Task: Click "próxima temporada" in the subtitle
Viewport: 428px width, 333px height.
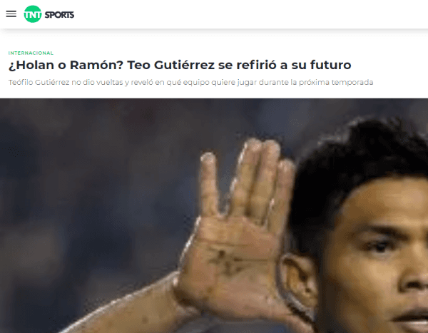Action: [336, 82]
